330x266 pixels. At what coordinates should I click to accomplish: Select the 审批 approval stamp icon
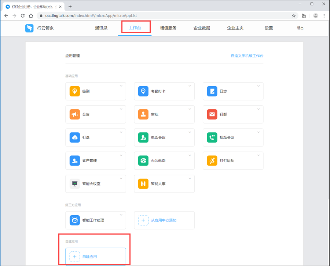coord(143,114)
